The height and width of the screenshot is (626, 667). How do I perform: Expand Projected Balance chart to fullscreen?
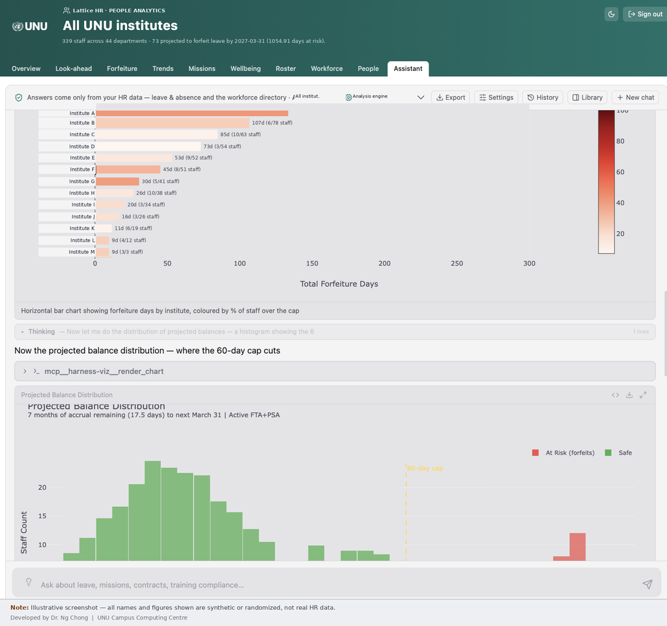point(643,395)
